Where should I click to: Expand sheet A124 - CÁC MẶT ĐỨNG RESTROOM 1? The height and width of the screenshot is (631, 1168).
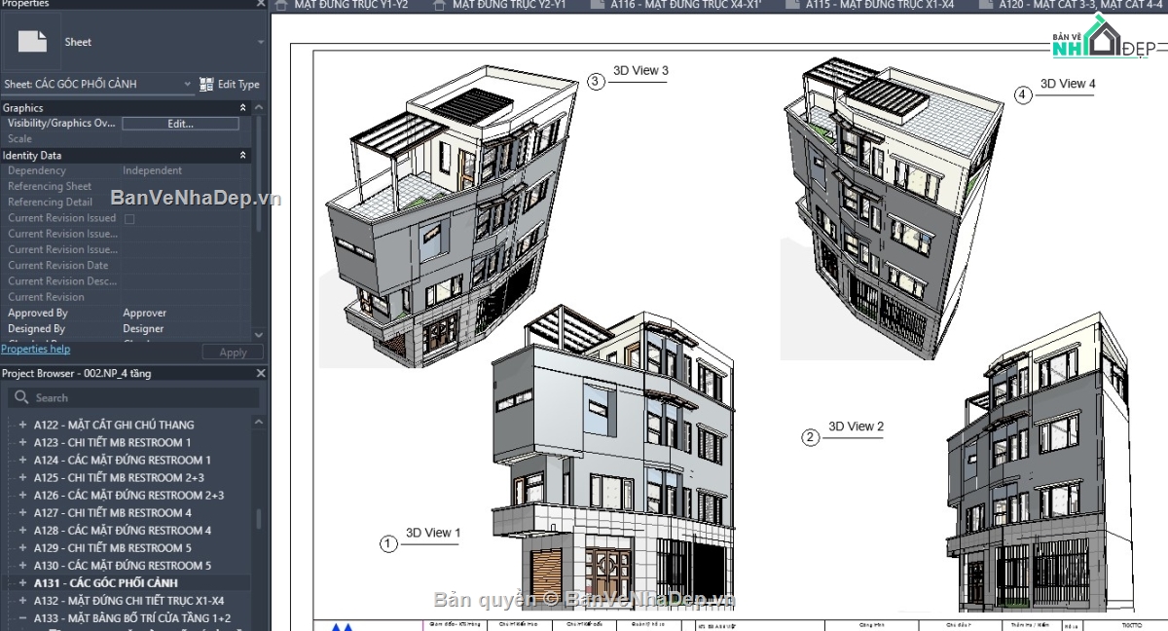click(x=22, y=460)
